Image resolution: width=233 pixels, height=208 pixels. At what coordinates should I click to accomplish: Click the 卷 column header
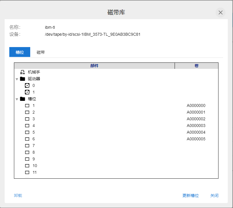tap(196, 66)
